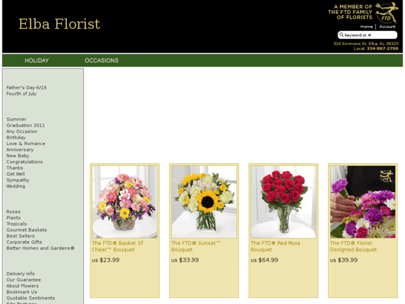Click Sunset Bouquet sunflower photo
The height and width of the screenshot is (304, 405).
[204, 202]
